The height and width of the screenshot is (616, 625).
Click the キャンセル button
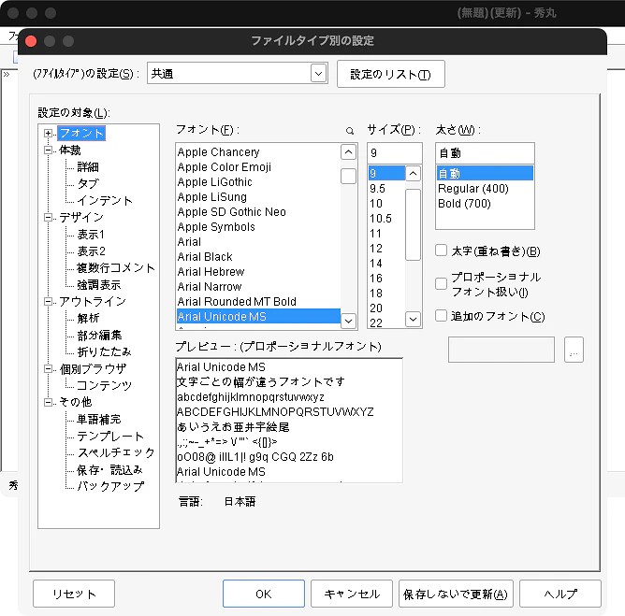352,594
